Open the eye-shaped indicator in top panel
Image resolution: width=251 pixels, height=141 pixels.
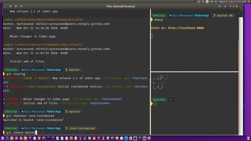(199, 2)
